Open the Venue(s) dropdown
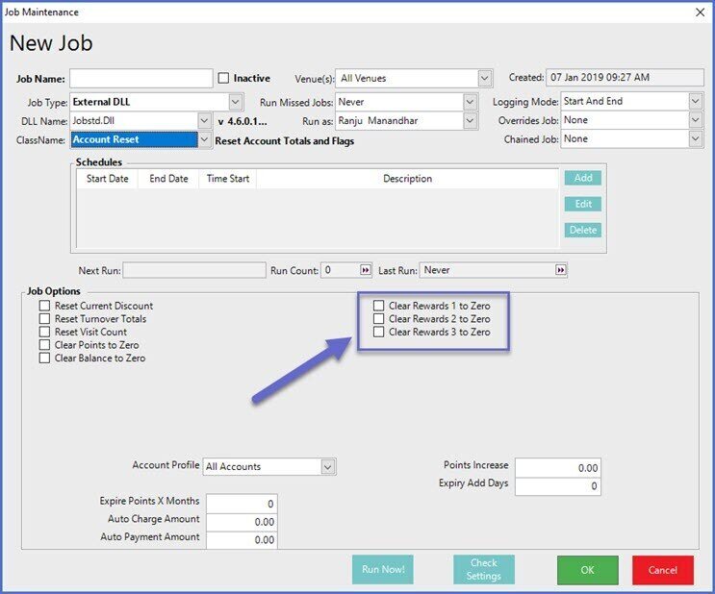715x594 pixels. [485, 79]
